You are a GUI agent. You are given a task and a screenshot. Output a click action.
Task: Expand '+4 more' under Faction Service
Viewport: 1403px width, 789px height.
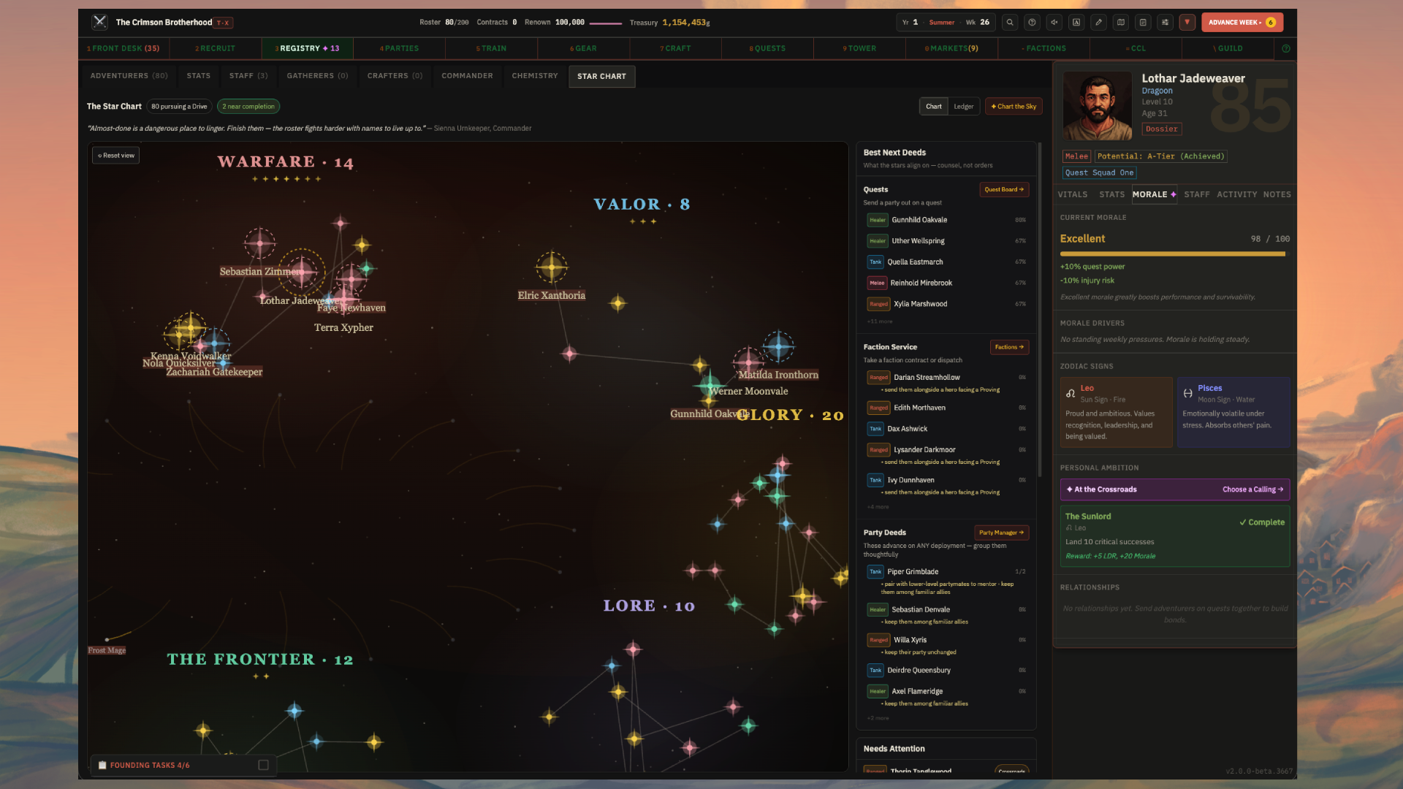tap(878, 507)
